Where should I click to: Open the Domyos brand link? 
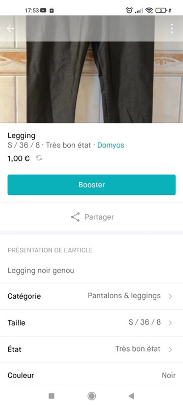pos(111,145)
